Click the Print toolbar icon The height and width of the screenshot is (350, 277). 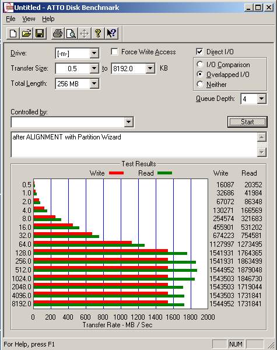tap(58, 33)
